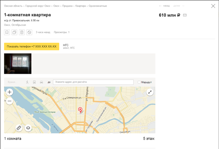This screenshot has width=219, height=149.
Task: Enable the Маршрут checkbox
Action: (x=139, y=83)
